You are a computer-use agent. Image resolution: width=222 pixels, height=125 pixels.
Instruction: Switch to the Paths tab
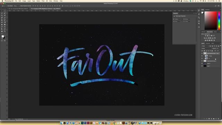[x=213, y=43]
